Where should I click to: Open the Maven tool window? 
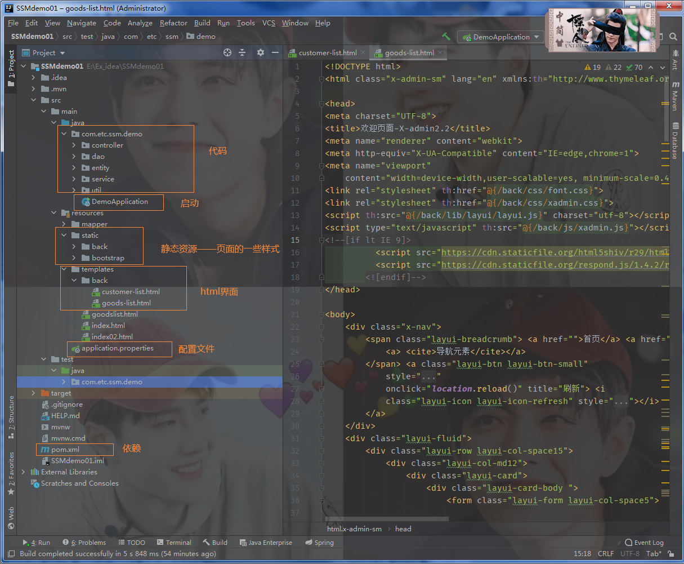674,95
